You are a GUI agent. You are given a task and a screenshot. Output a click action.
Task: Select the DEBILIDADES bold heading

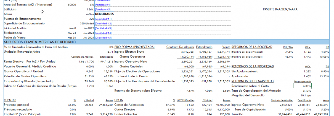(x=104, y=14)
